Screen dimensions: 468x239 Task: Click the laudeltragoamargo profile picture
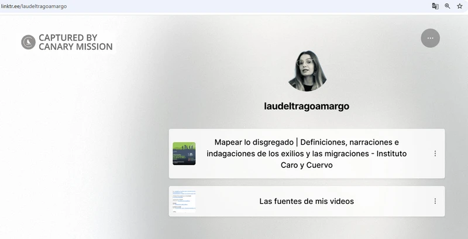[x=307, y=71]
